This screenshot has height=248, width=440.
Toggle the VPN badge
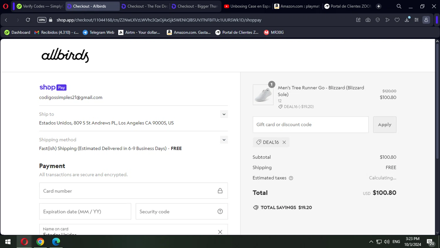[x=42, y=20]
